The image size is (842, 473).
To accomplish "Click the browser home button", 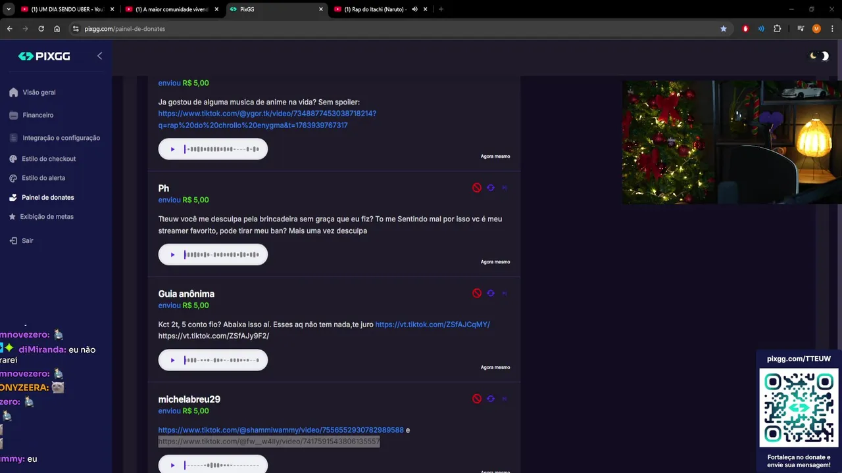I will coord(57,29).
